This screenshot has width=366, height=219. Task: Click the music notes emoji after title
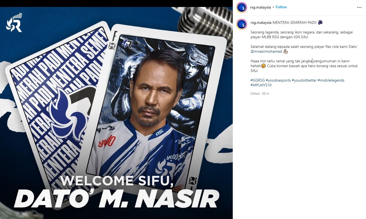[x=320, y=22]
